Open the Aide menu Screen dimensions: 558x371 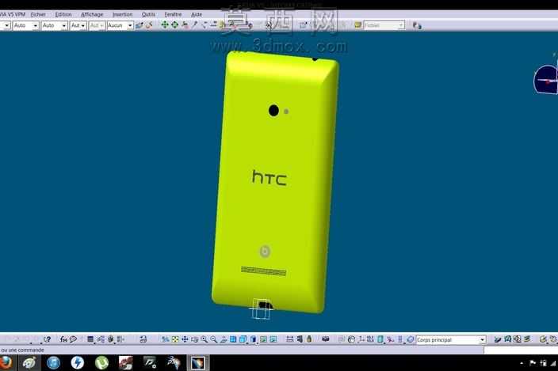[197, 14]
